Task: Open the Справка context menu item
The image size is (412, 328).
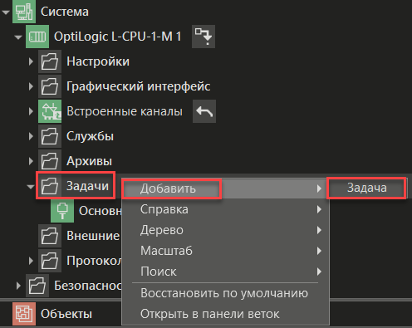Action: (225, 209)
